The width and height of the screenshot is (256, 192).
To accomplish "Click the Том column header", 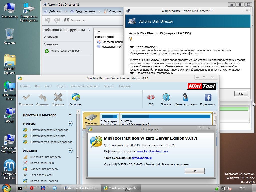I will point(108,31).
